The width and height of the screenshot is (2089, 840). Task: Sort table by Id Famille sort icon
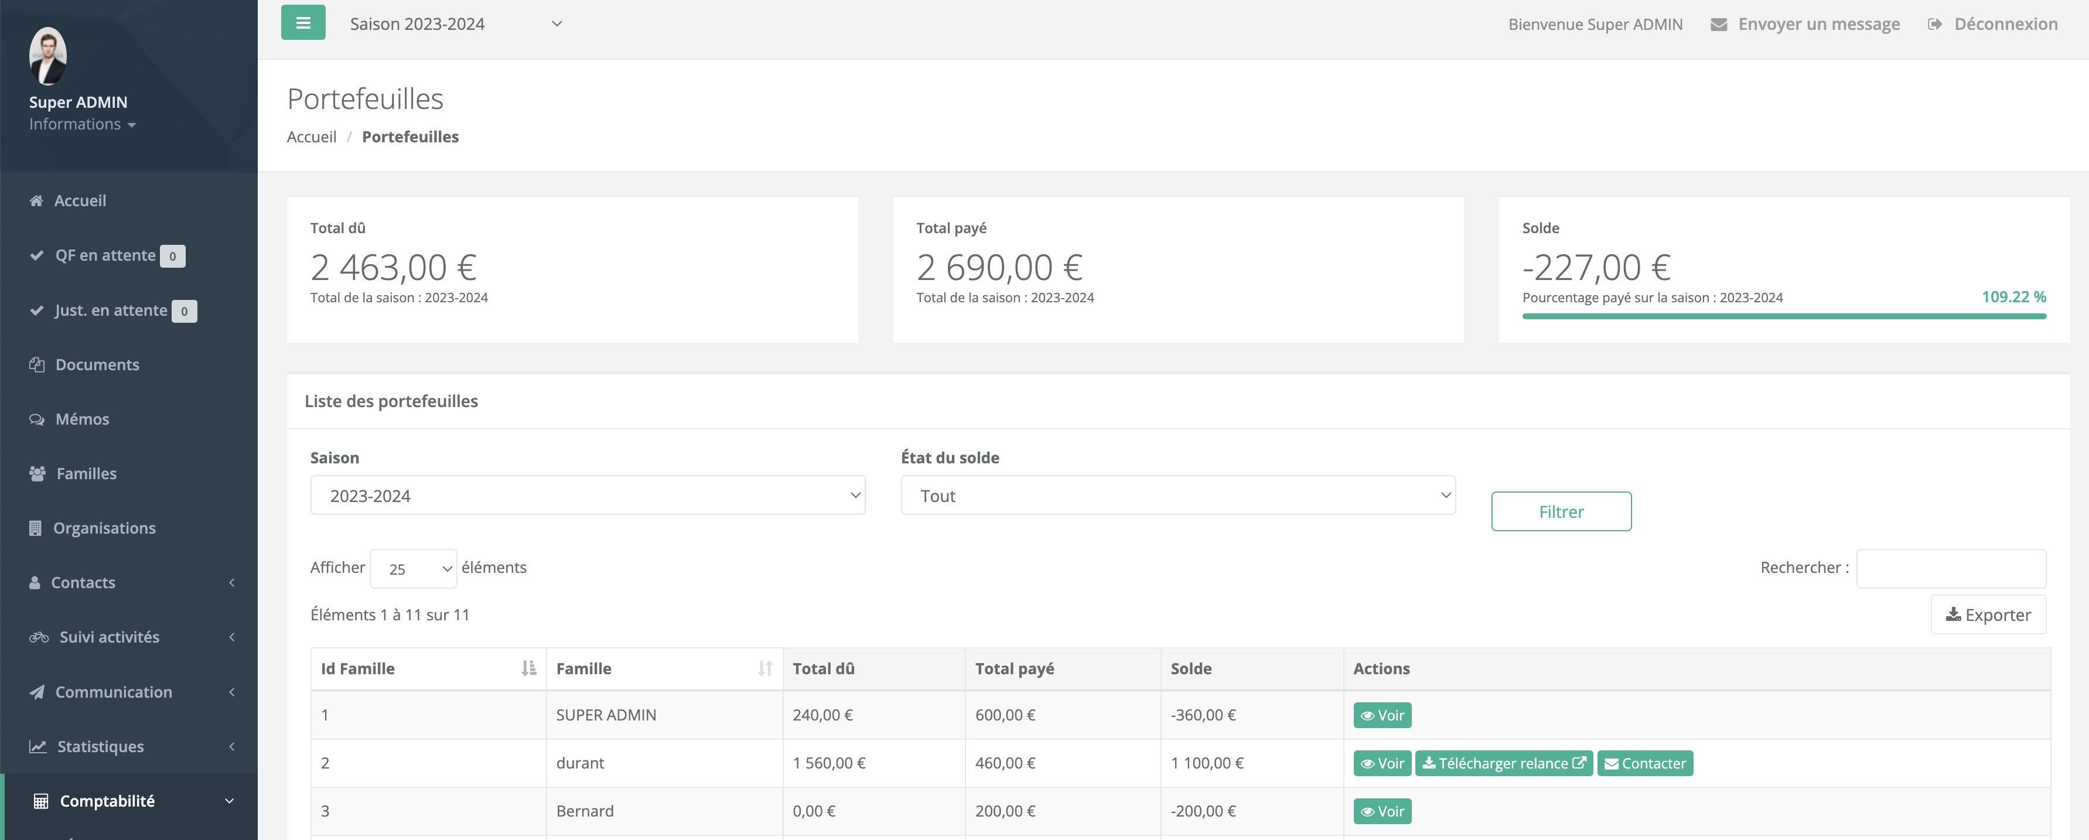click(529, 668)
